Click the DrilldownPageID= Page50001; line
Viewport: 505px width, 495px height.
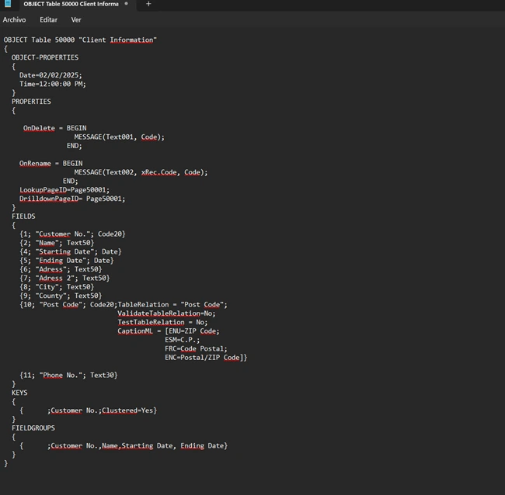(x=72, y=199)
